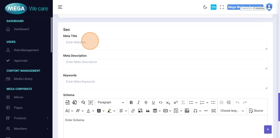Click the Source editing button
This screenshot has height=138, width=280.
coord(256,111)
